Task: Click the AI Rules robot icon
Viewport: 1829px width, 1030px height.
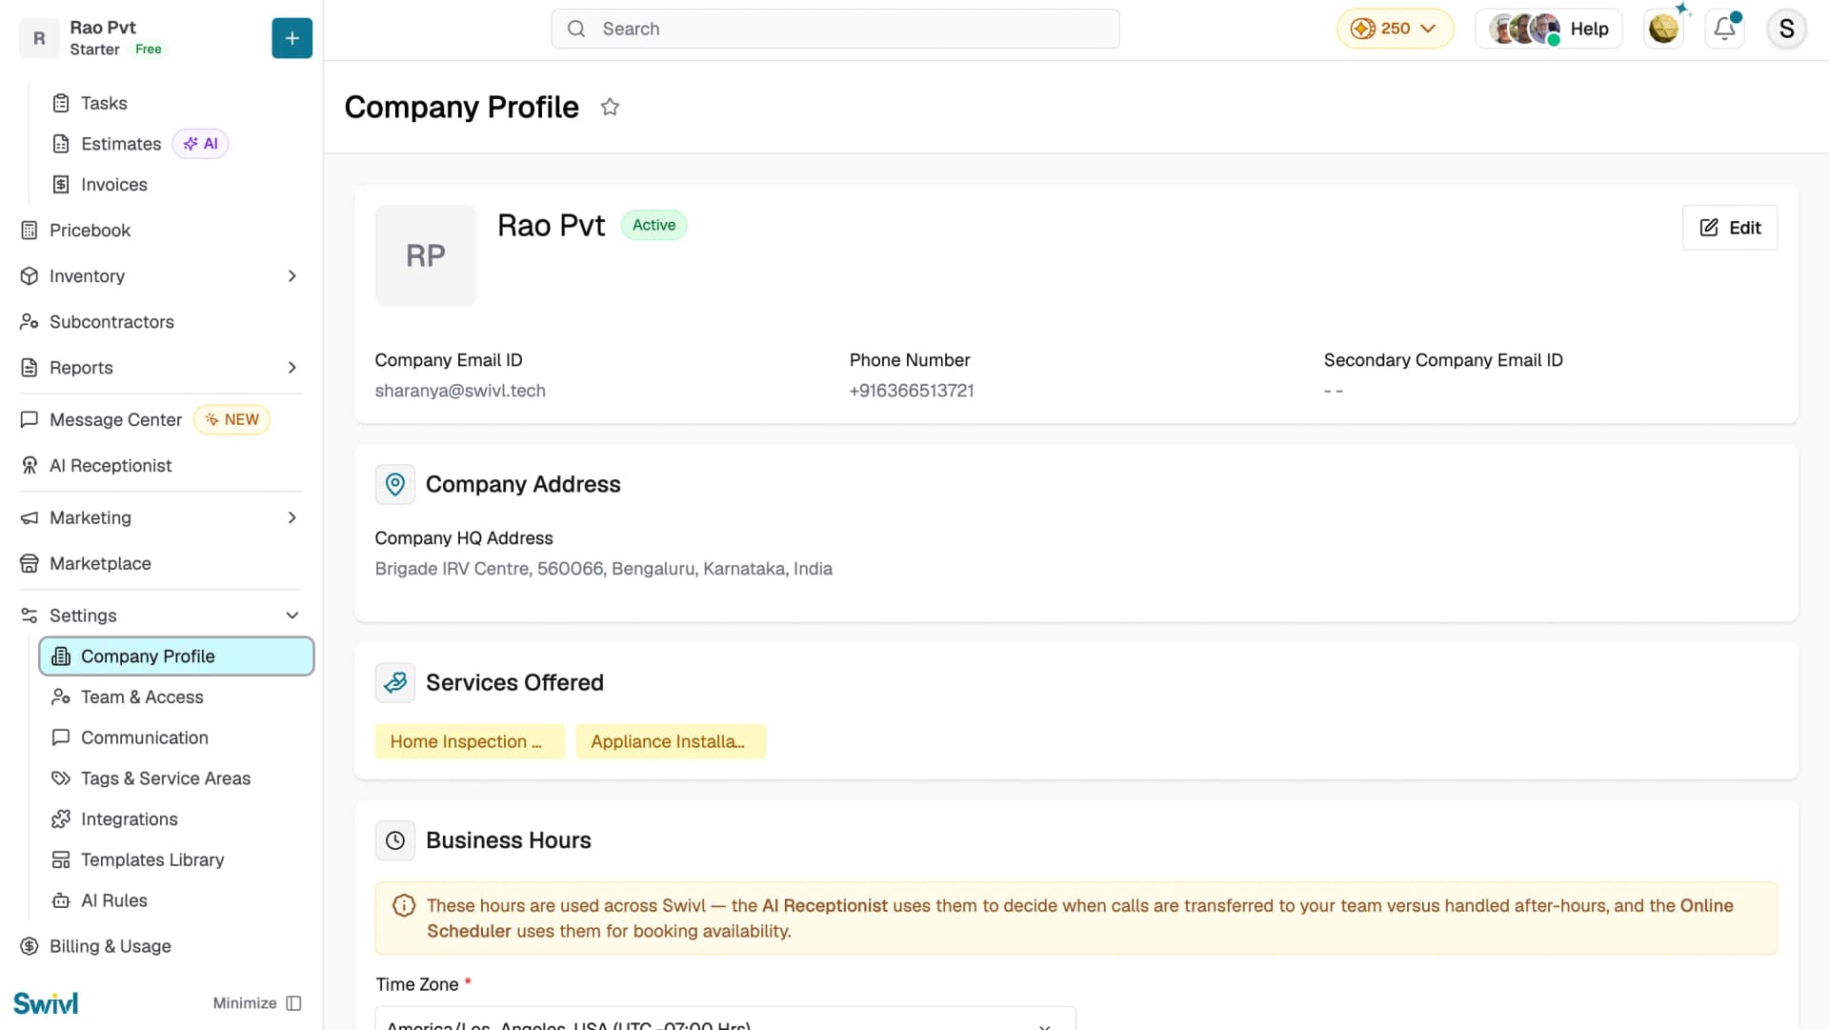Action: pyautogui.click(x=61, y=901)
